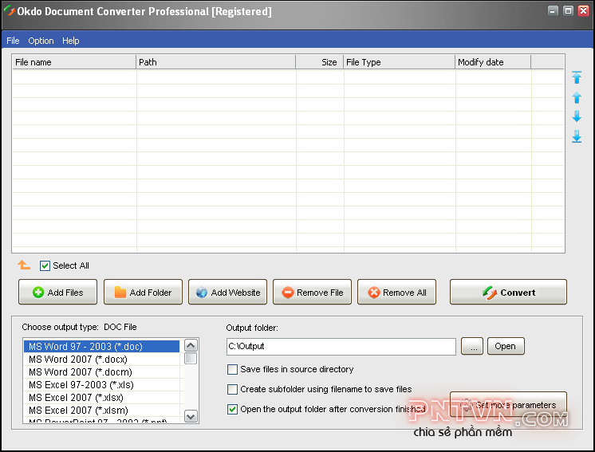This screenshot has height=452, width=595.
Task: Toggle the Select All checkbox
Action: point(45,265)
